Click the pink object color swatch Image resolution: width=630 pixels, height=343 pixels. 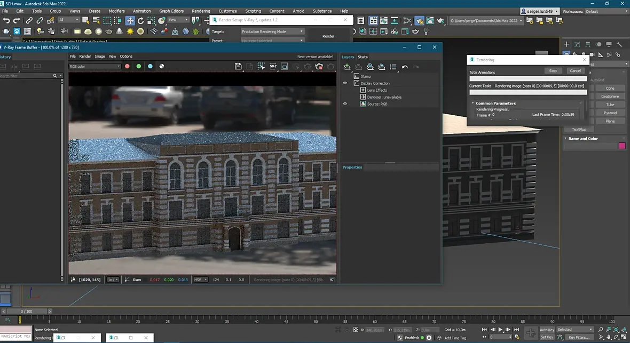pos(622,146)
